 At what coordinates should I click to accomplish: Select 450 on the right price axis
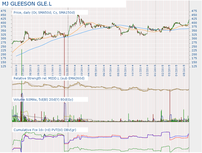click(194, 15)
